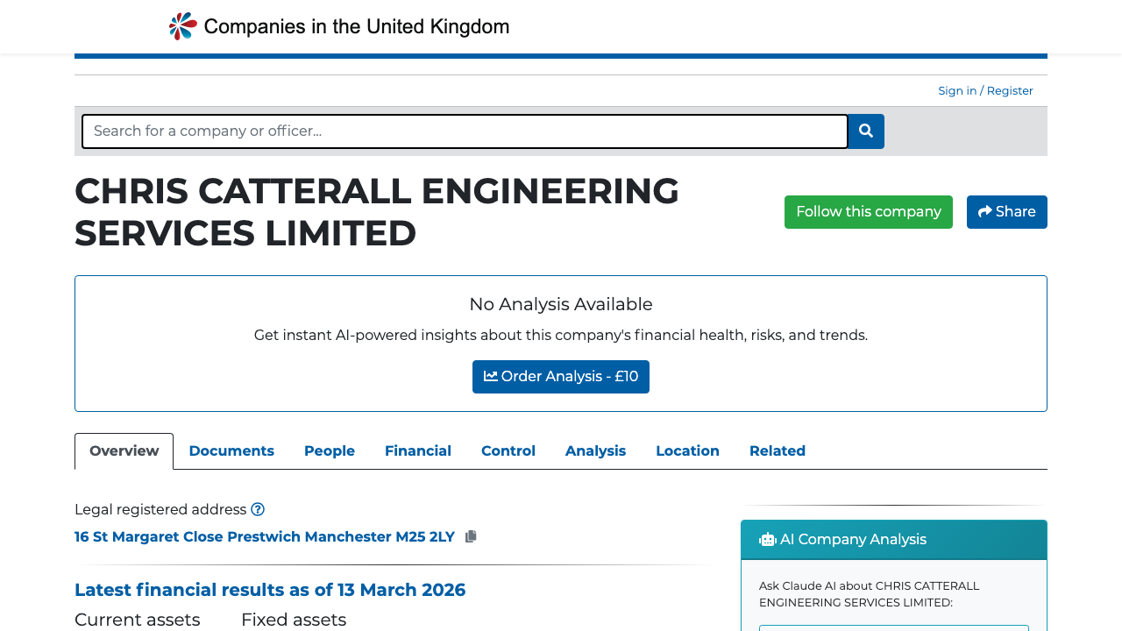Screen dimensions: 1122x631
Task: Copy the address using the clipboard icon
Action: click(471, 535)
